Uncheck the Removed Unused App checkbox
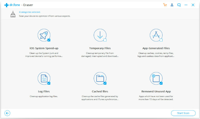Image resolution: width=200 pixels, height=119 pixels. (161, 83)
